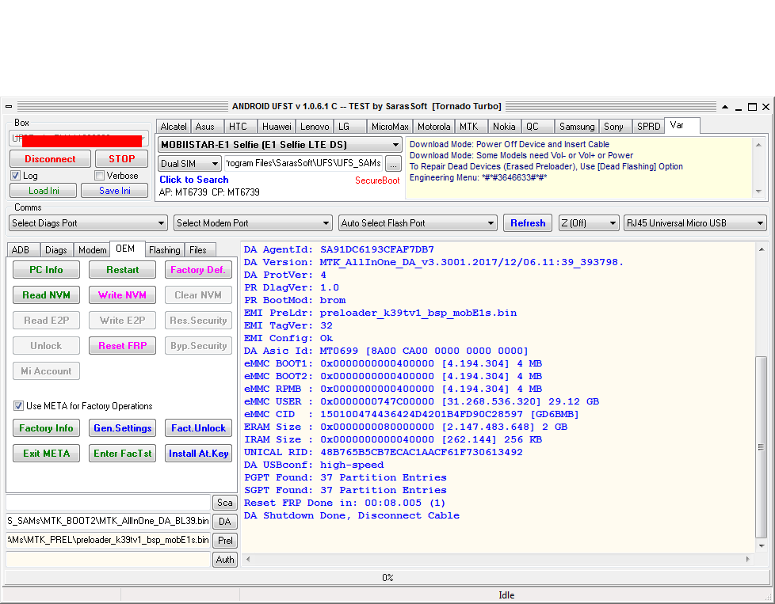This screenshot has width=775, height=604.
Task: Switch to the MicroMax tab
Action: [x=390, y=127]
